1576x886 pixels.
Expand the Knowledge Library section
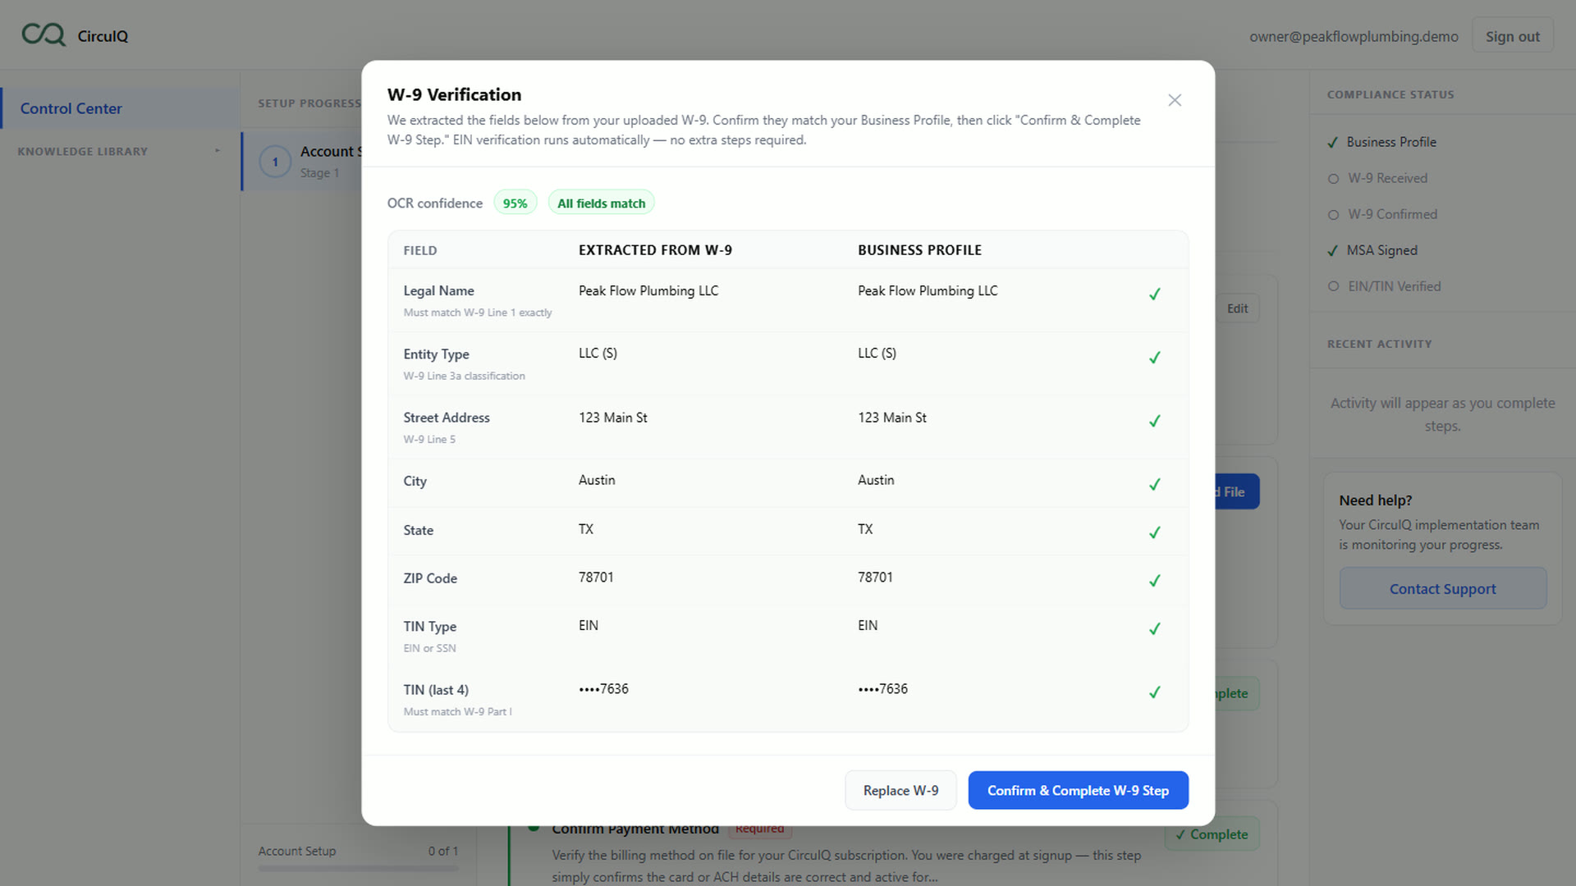[x=119, y=151]
